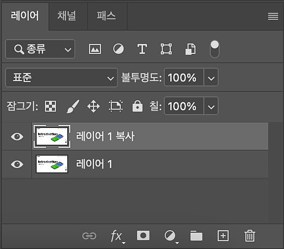Toggle the layer filtering switch

pyautogui.click(x=215, y=49)
